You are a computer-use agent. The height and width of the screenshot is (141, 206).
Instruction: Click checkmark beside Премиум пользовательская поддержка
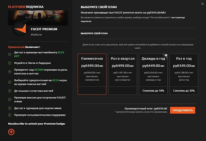pos(10,115)
